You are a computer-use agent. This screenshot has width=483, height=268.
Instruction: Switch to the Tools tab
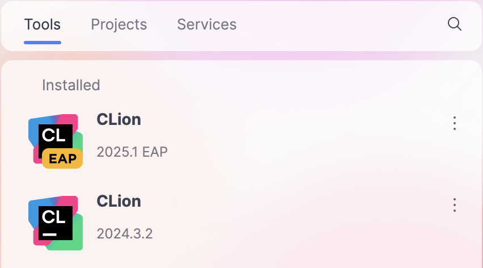point(43,24)
